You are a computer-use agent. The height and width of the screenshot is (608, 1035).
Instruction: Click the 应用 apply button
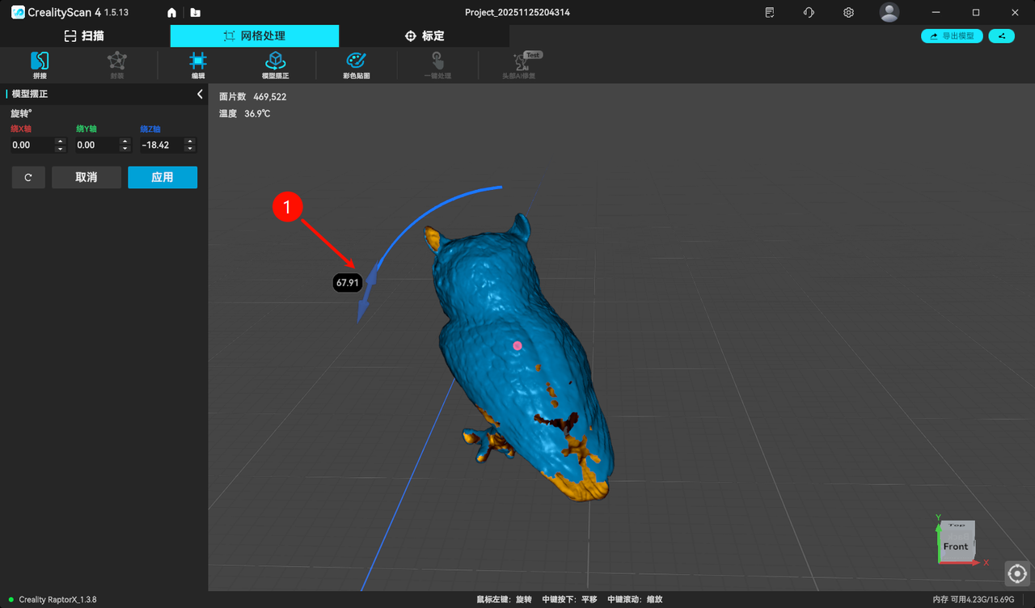coord(162,178)
